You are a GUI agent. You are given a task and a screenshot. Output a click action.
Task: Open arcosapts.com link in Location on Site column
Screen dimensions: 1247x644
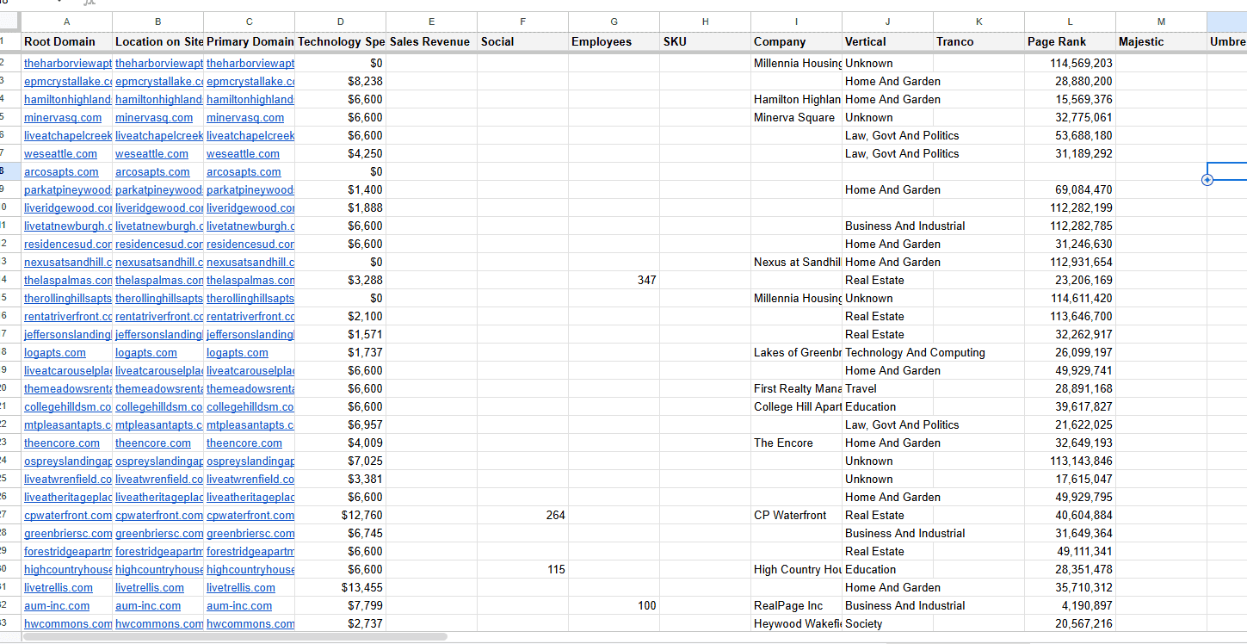[x=152, y=171]
